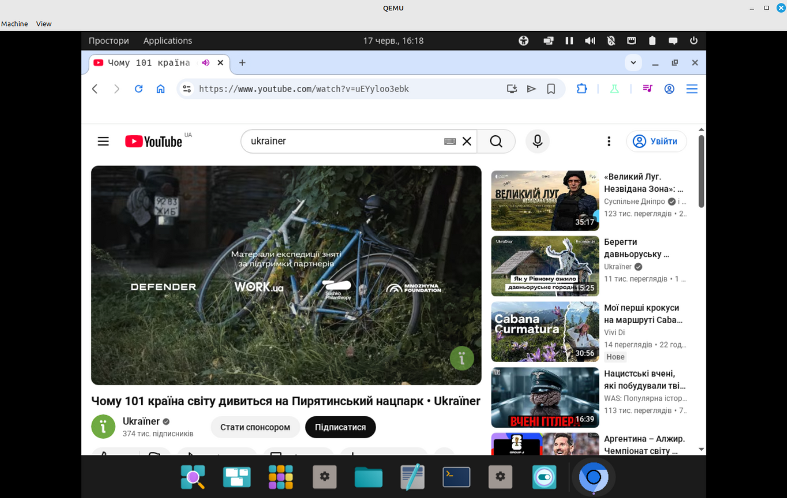787x498 pixels.
Task: Open the Applications menu
Action: click(x=168, y=41)
